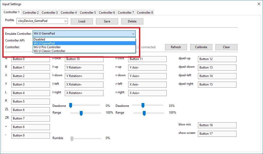The height and width of the screenshot is (154, 263).
Task: Focus the ZR mapping field Button 7
Action: pyautogui.click(x=31, y=118)
